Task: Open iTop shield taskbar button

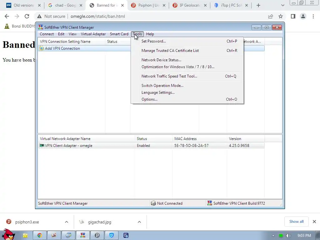Action: click(x=112, y=236)
